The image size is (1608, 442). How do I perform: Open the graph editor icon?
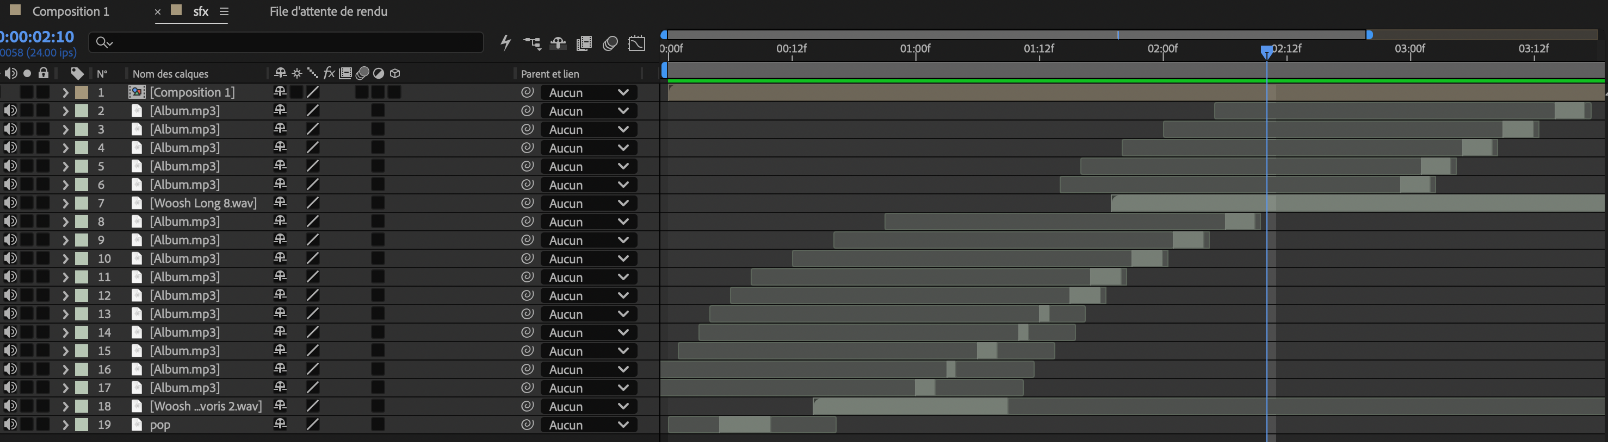tap(636, 43)
